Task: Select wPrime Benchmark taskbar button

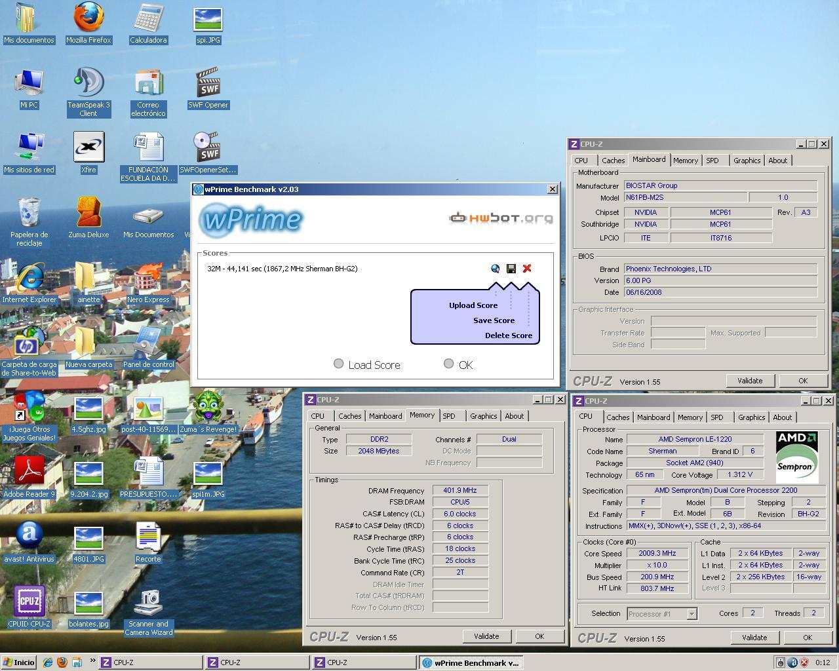Action: click(471, 662)
